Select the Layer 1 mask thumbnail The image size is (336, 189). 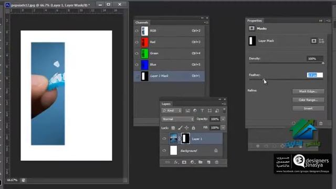[x=185, y=139]
